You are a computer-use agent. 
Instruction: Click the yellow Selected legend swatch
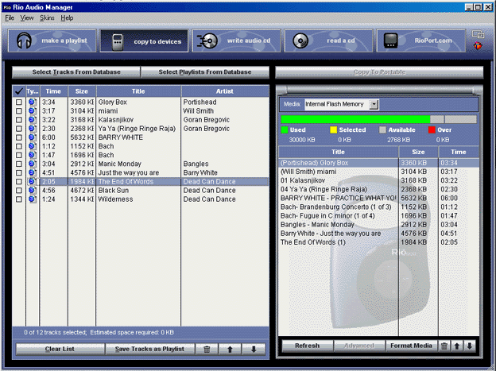[333, 129]
